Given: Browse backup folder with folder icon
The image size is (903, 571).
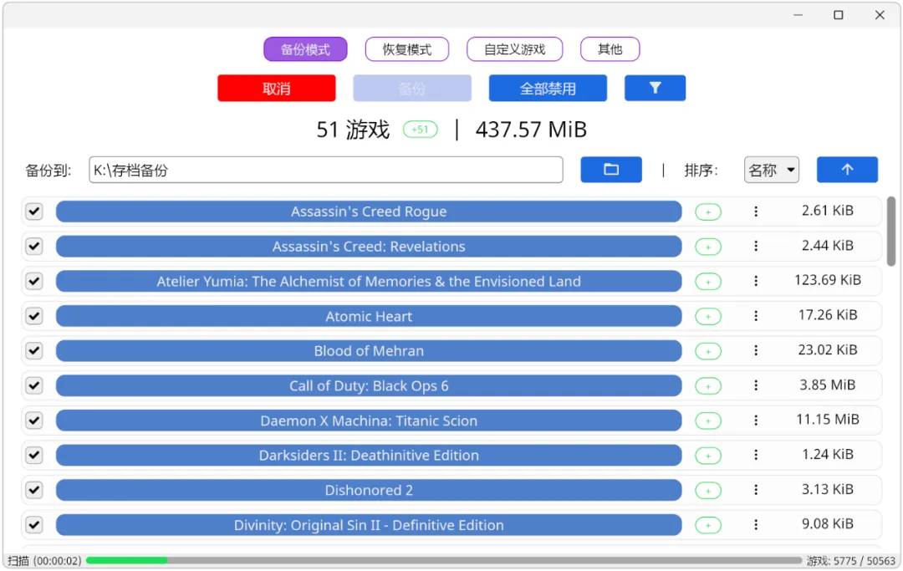Looking at the screenshot, I should [611, 170].
